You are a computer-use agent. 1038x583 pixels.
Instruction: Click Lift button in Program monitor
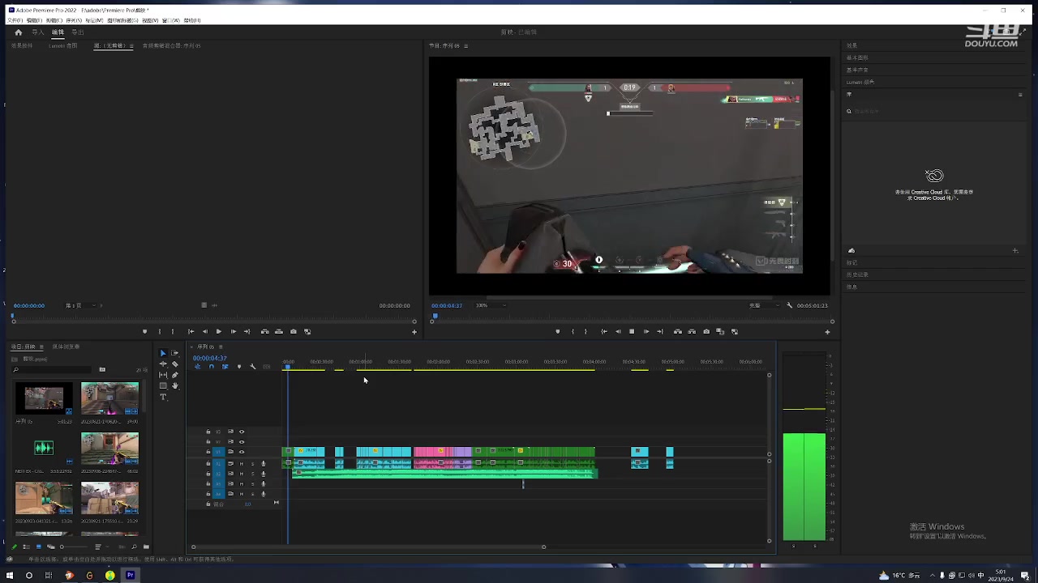point(678,331)
